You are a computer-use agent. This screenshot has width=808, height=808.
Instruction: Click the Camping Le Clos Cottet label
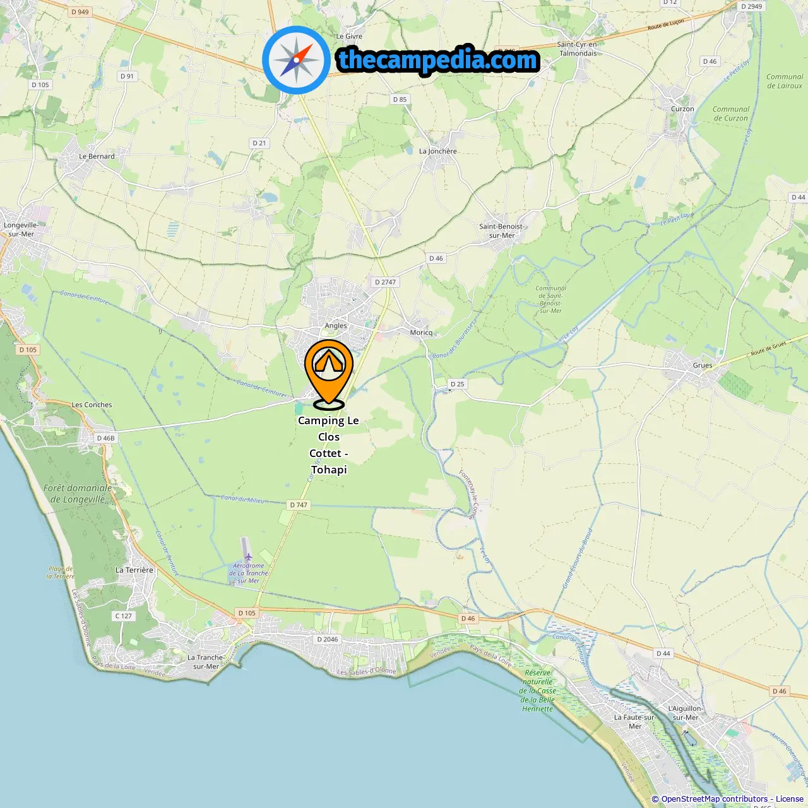(328, 445)
